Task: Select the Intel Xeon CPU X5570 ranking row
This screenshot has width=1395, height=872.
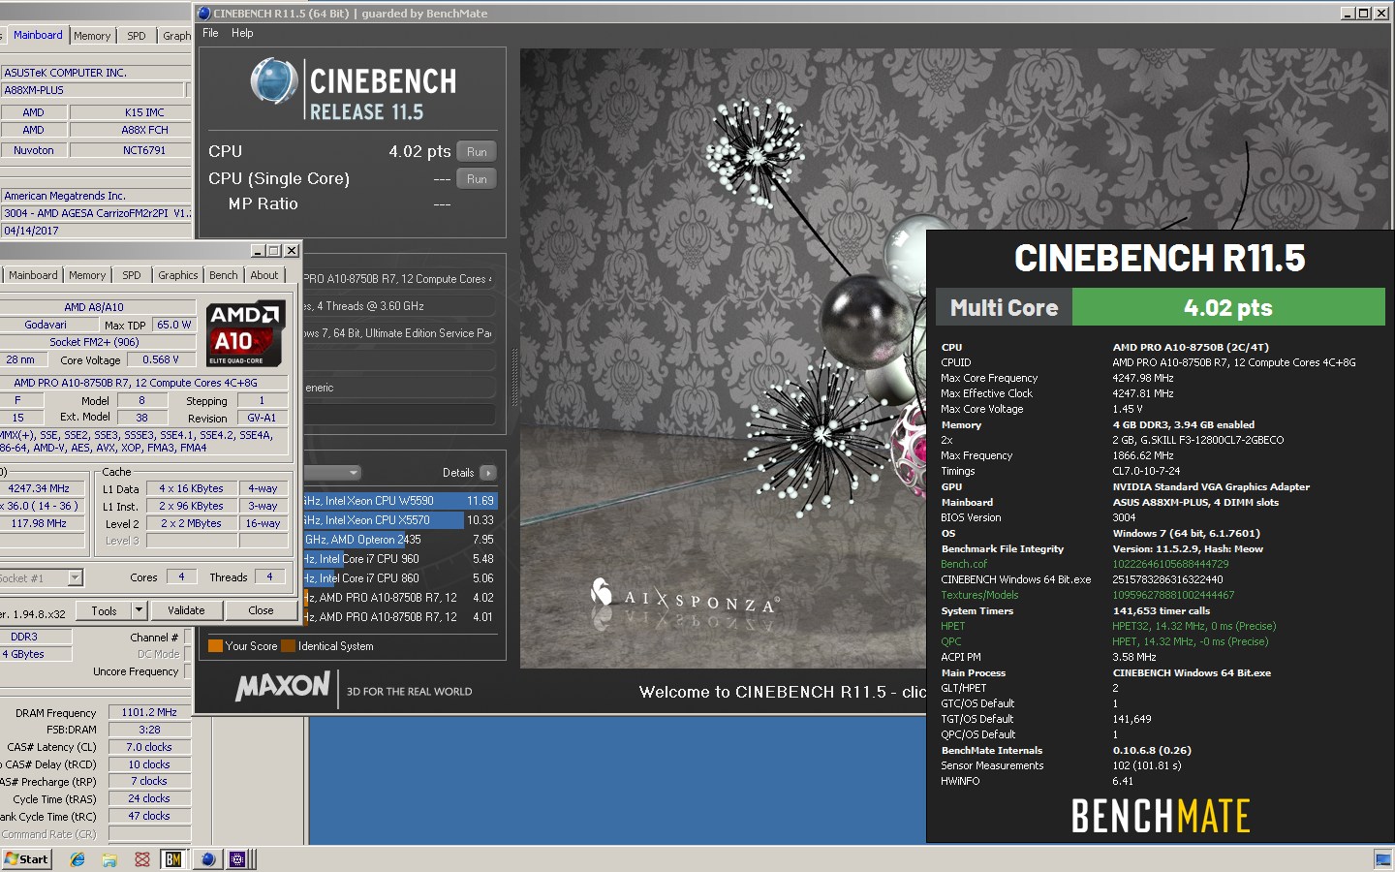Action: click(399, 520)
